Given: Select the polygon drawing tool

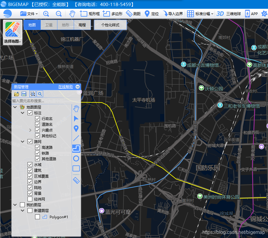Looking at the screenshot, I should click(76, 148).
